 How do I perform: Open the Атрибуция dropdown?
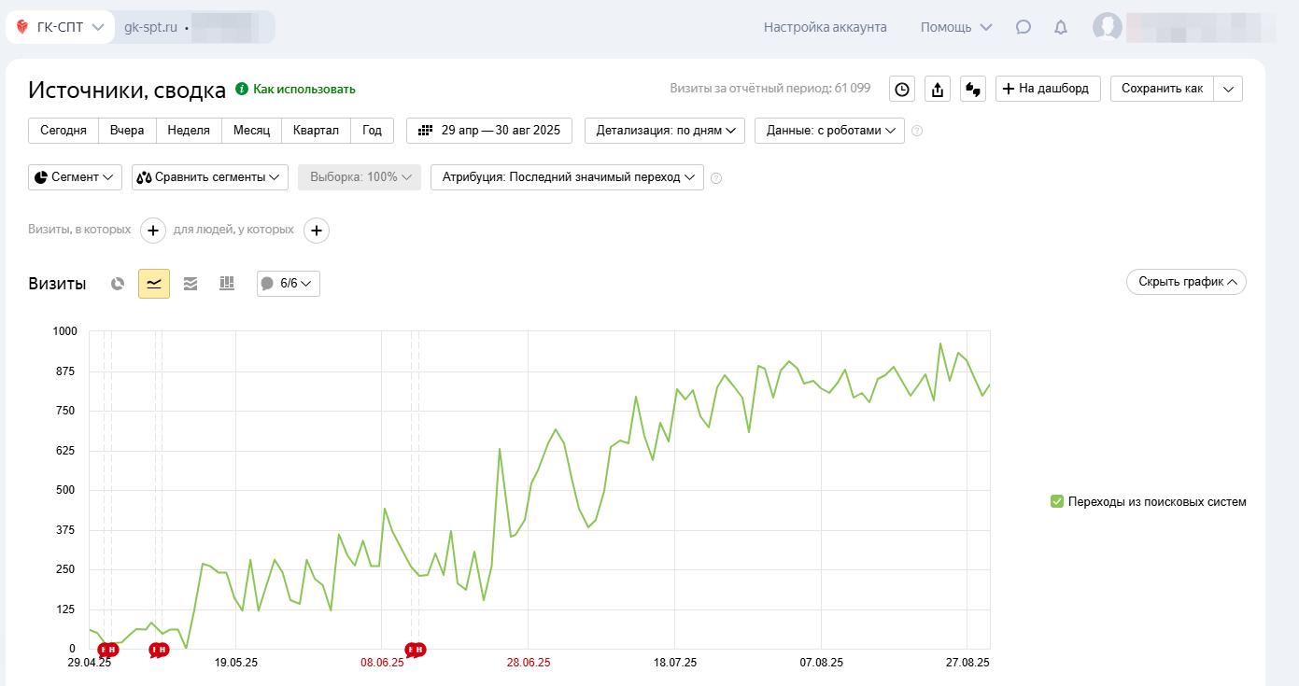[567, 177]
